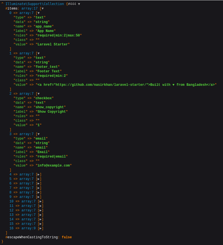This screenshot has width=223, height=245.
Task: Collapse the Collection root dump arrow
Action: point(79,4)
